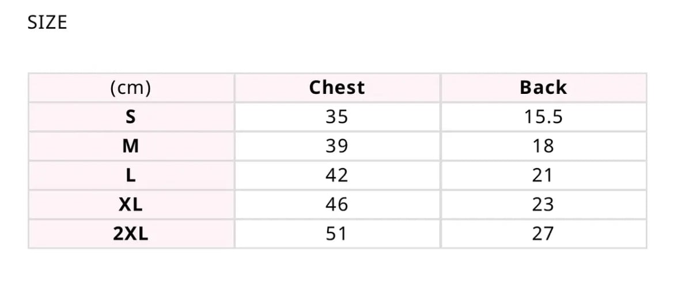
Task: Select the Back column header
Action: point(543,88)
